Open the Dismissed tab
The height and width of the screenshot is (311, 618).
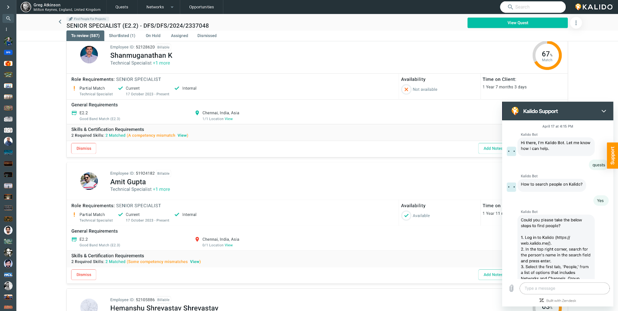tap(207, 36)
